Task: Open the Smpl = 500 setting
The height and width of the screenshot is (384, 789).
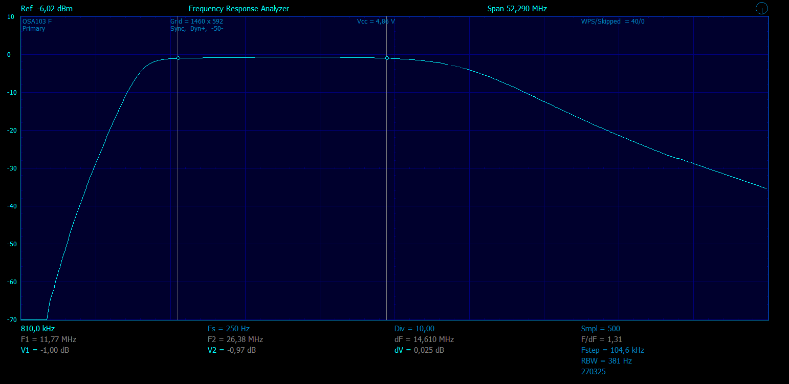Action: point(601,329)
